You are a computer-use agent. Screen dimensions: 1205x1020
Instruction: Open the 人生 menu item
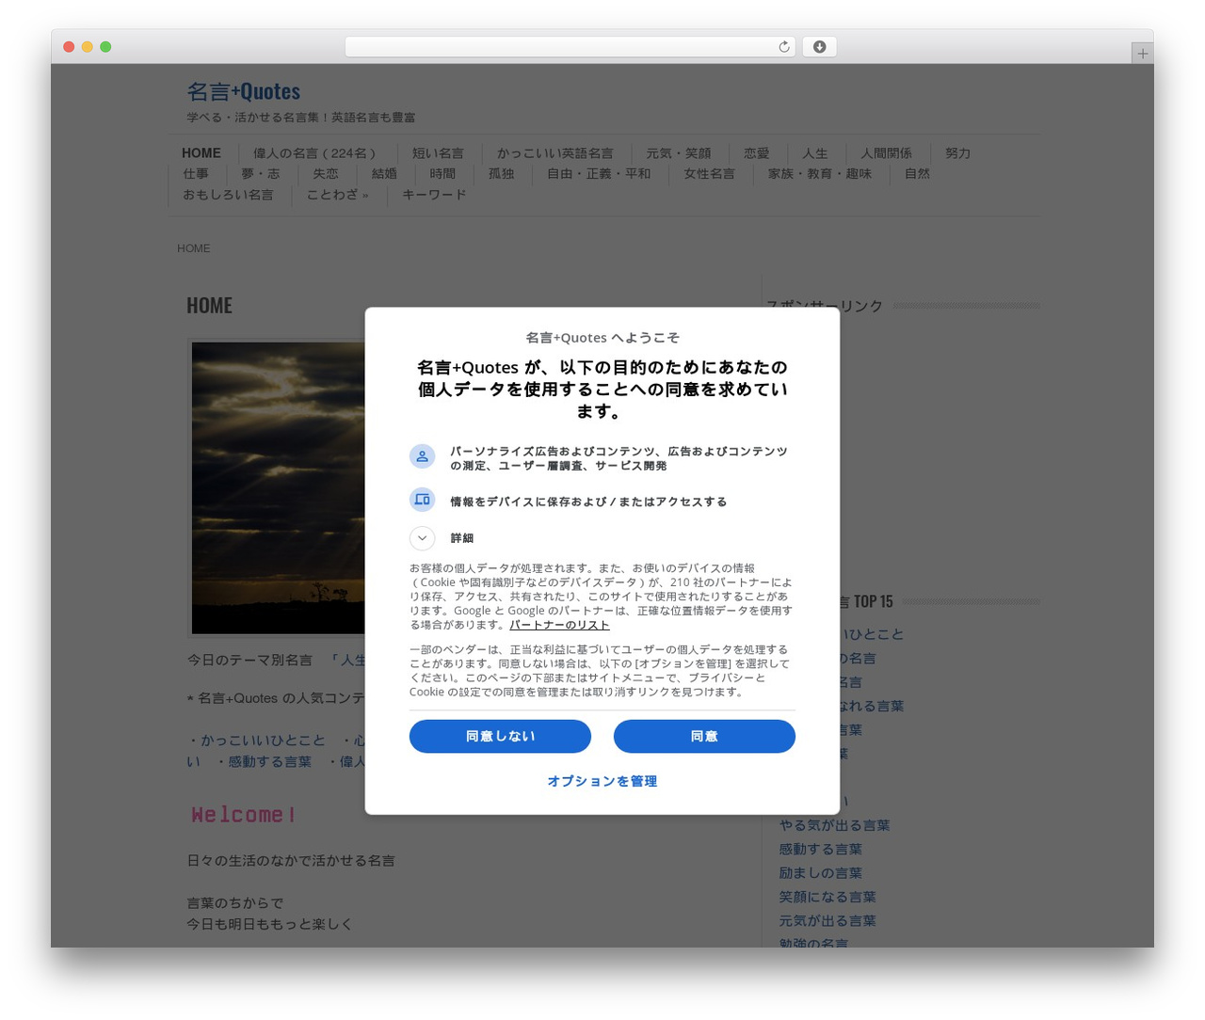point(815,153)
